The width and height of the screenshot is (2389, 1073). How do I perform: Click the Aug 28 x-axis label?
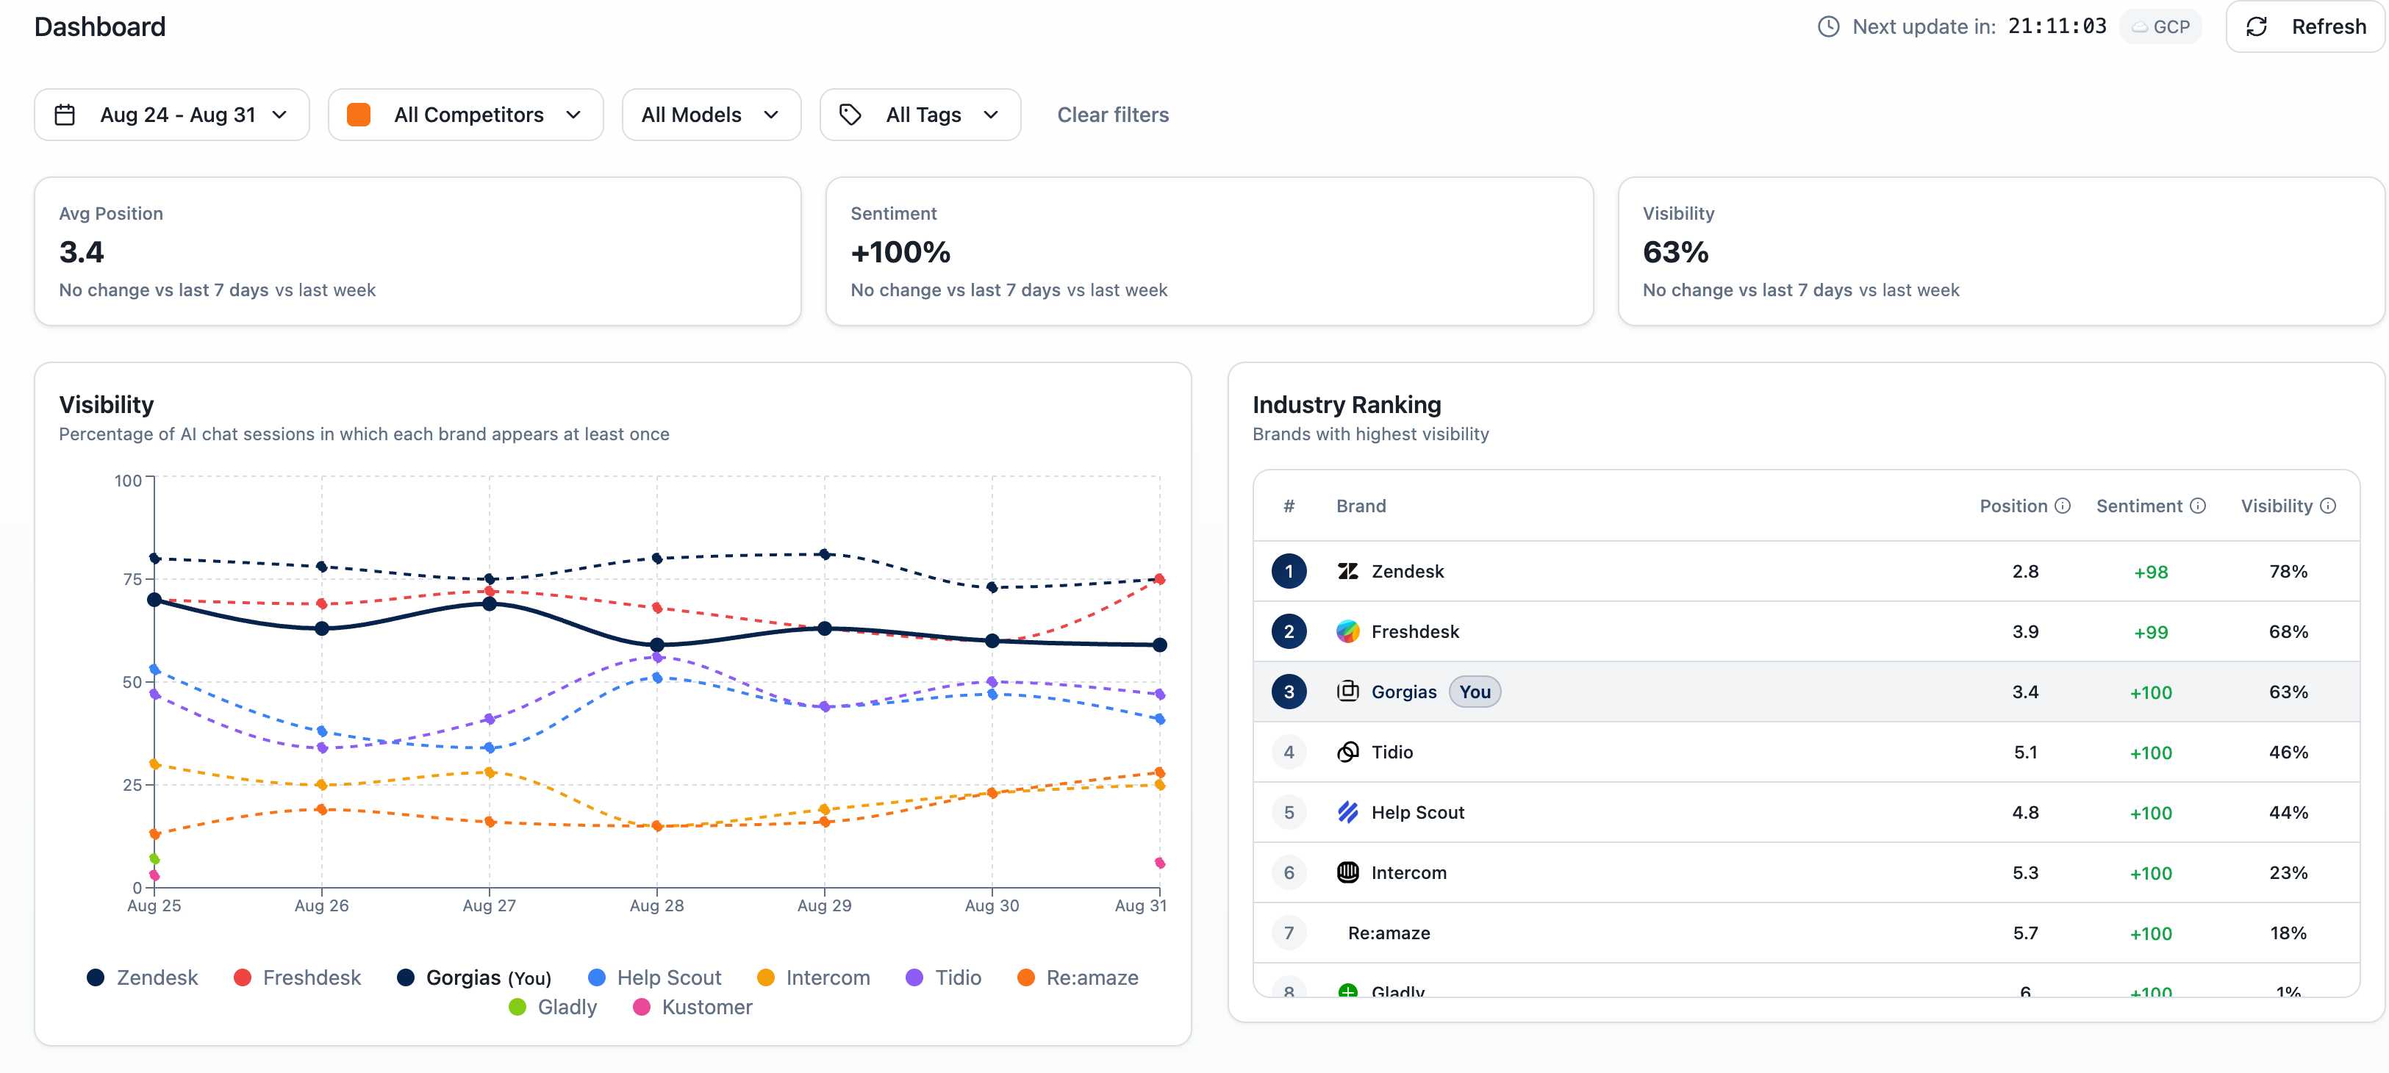656,906
